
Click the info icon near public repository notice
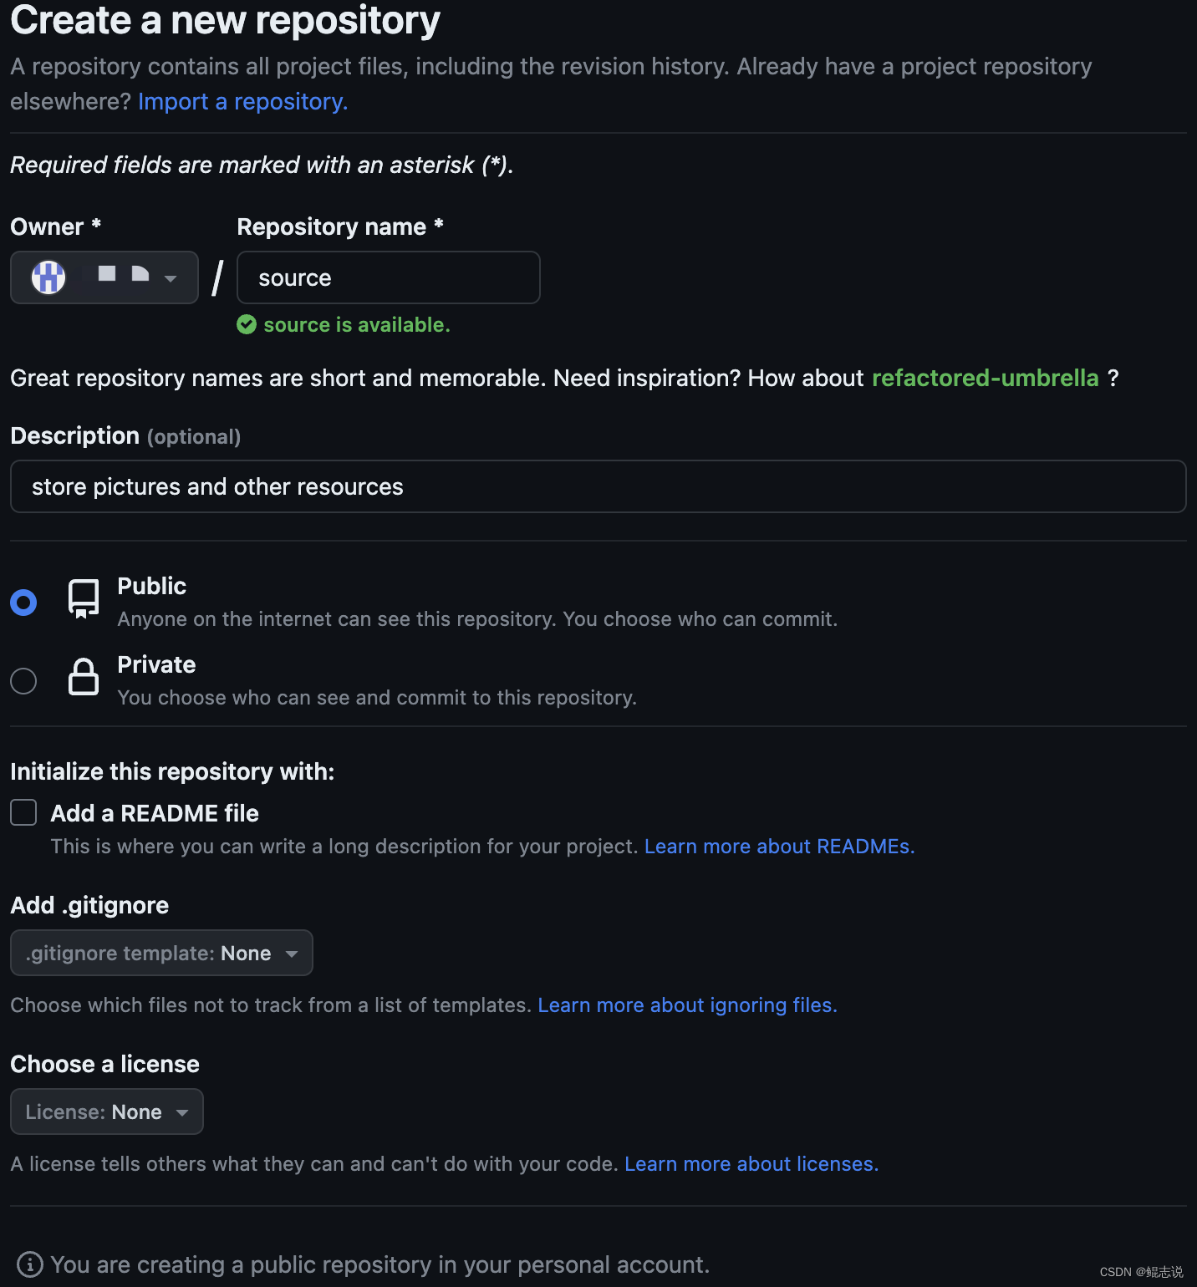pos(30,1264)
